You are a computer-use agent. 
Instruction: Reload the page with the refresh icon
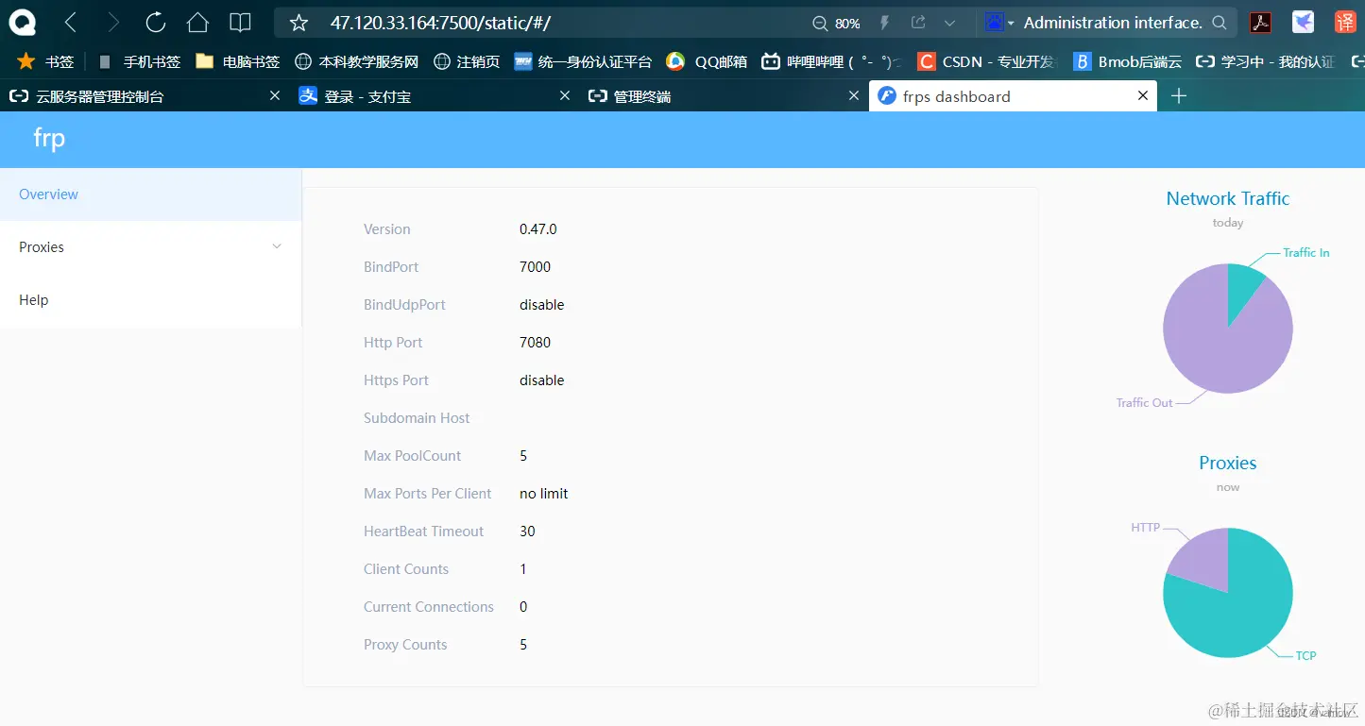pyautogui.click(x=156, y=23)
